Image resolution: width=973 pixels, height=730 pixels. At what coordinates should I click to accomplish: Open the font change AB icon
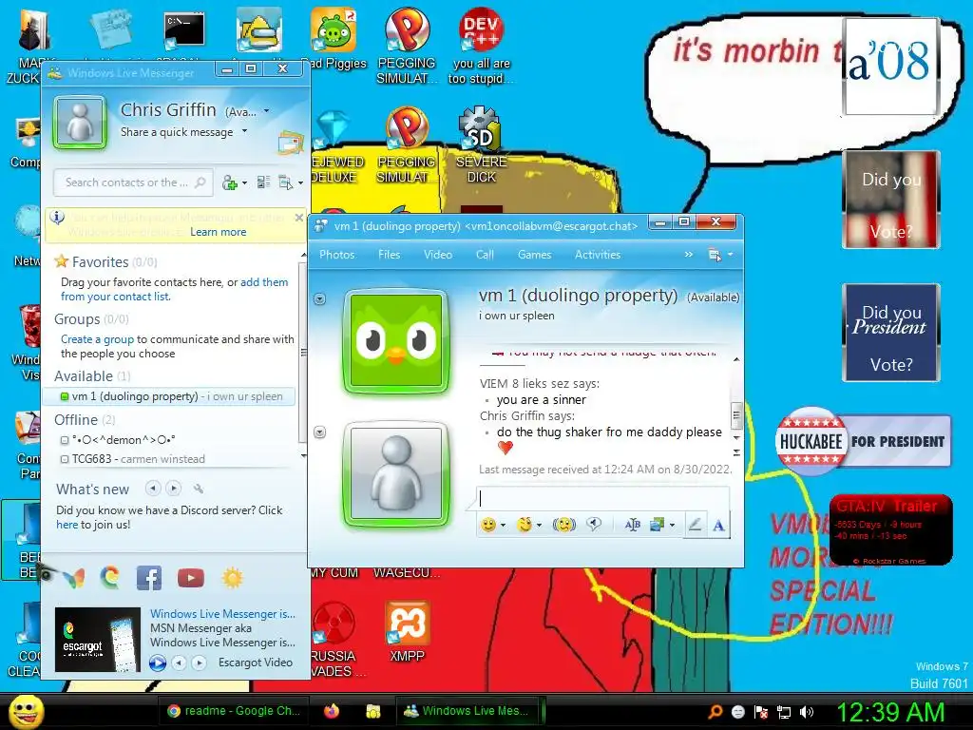[632, 525]
